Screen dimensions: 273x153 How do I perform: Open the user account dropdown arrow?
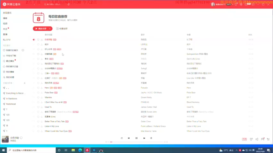pyautogui.click(x=233, y=4)
